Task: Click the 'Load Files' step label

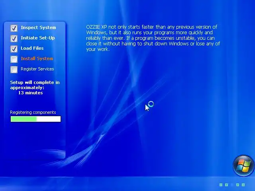Action: click(32, 48)
